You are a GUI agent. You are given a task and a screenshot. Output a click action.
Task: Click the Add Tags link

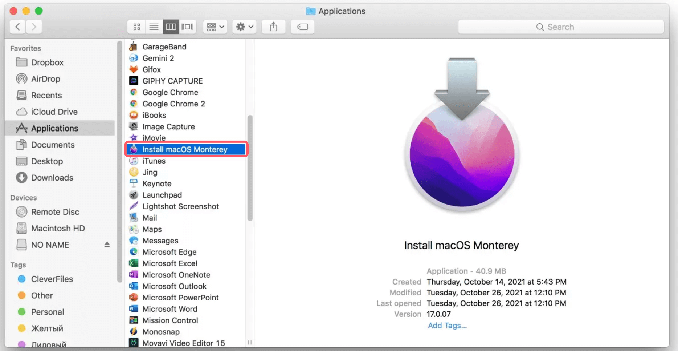[x=447, y=325]
